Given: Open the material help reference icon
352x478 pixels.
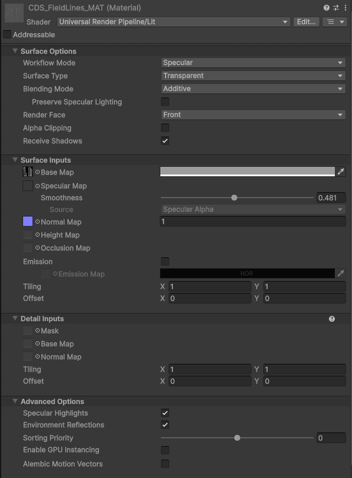Looking at the screenshot, I should coord(327,8).
